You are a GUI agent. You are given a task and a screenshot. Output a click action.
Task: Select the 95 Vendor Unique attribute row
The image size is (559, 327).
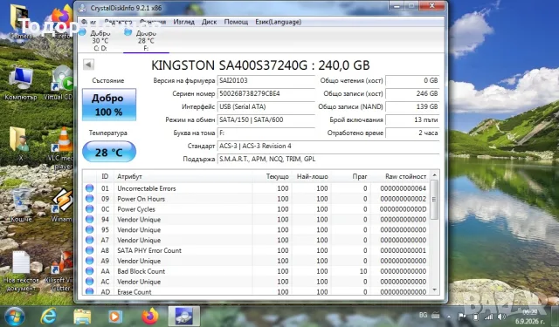pos(256,229)
